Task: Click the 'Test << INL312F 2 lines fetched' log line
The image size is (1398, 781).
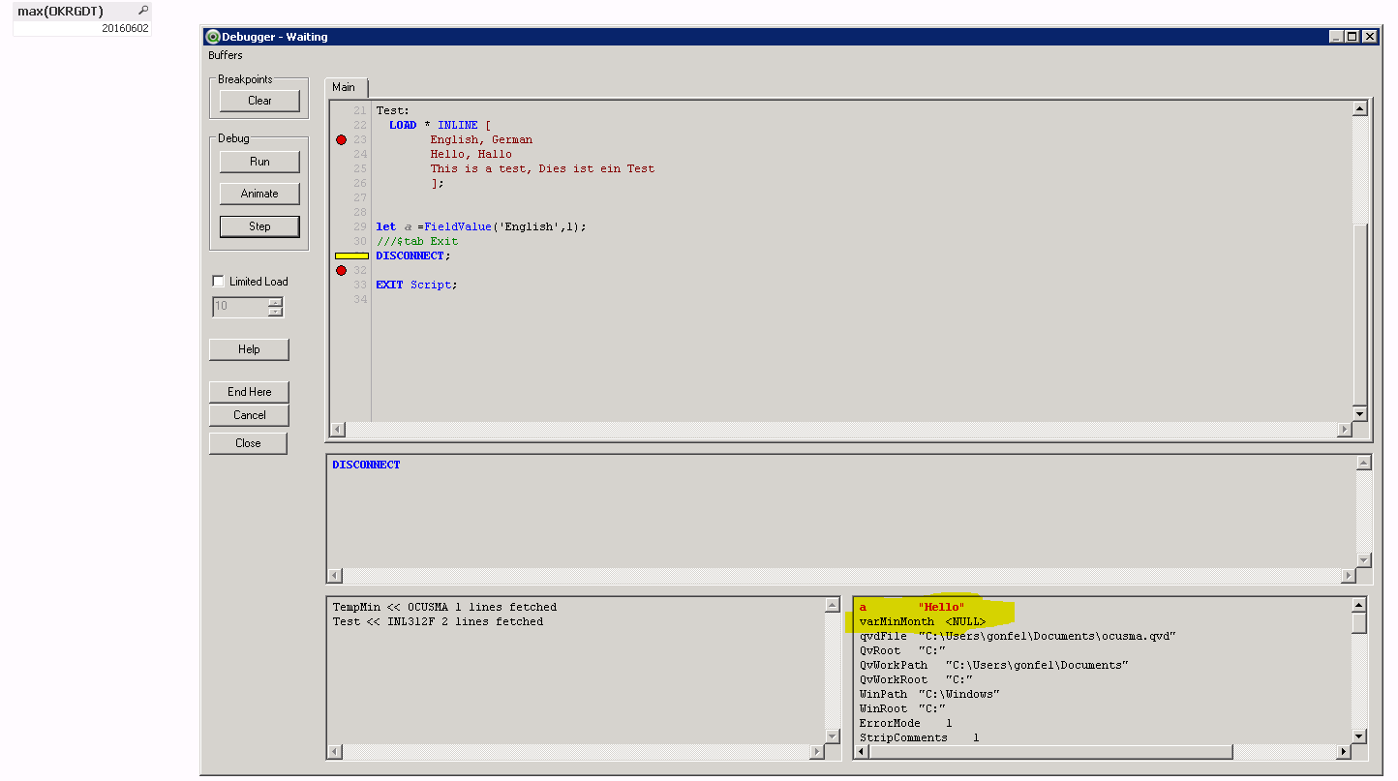Action: tap(438, 622)
